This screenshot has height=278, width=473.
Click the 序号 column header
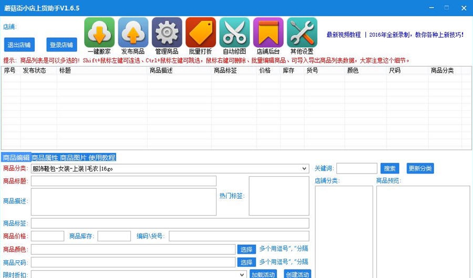coord(11,70)
